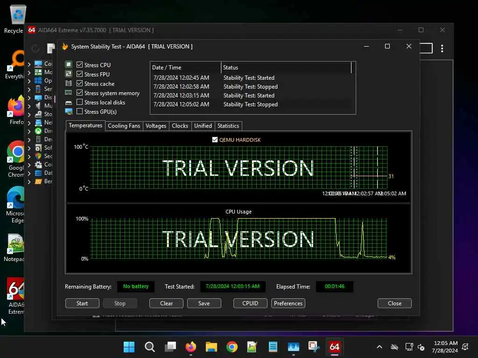Show hidden system tray icons
The image size is (478, 358).
tap(380, 347)
